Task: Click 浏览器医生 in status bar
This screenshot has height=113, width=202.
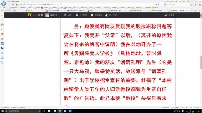Action: [175, 108]
